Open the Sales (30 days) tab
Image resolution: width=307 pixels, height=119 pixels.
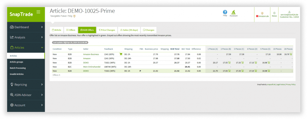129,30
